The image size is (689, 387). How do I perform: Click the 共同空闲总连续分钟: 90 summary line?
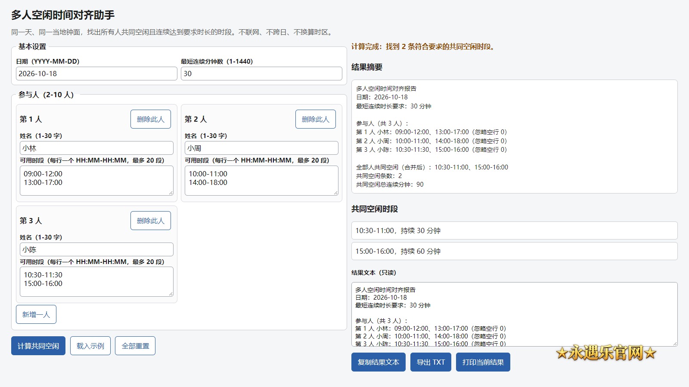(x=390, y=184)
